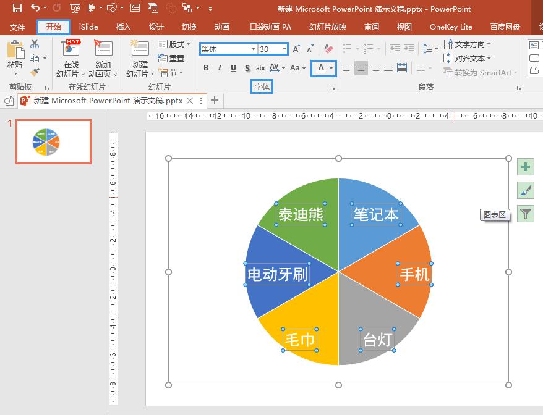Open the font color picker arrow
This screenshot has width=543, height=415.
(x=330, y=68)
